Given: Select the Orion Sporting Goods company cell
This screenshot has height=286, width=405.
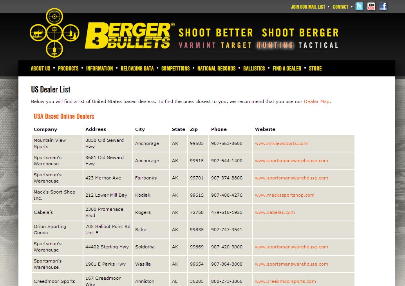Looking at the screenshot, I should 57,230.
